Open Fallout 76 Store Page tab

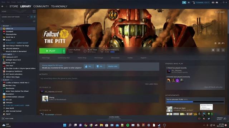tap(46, 58)
